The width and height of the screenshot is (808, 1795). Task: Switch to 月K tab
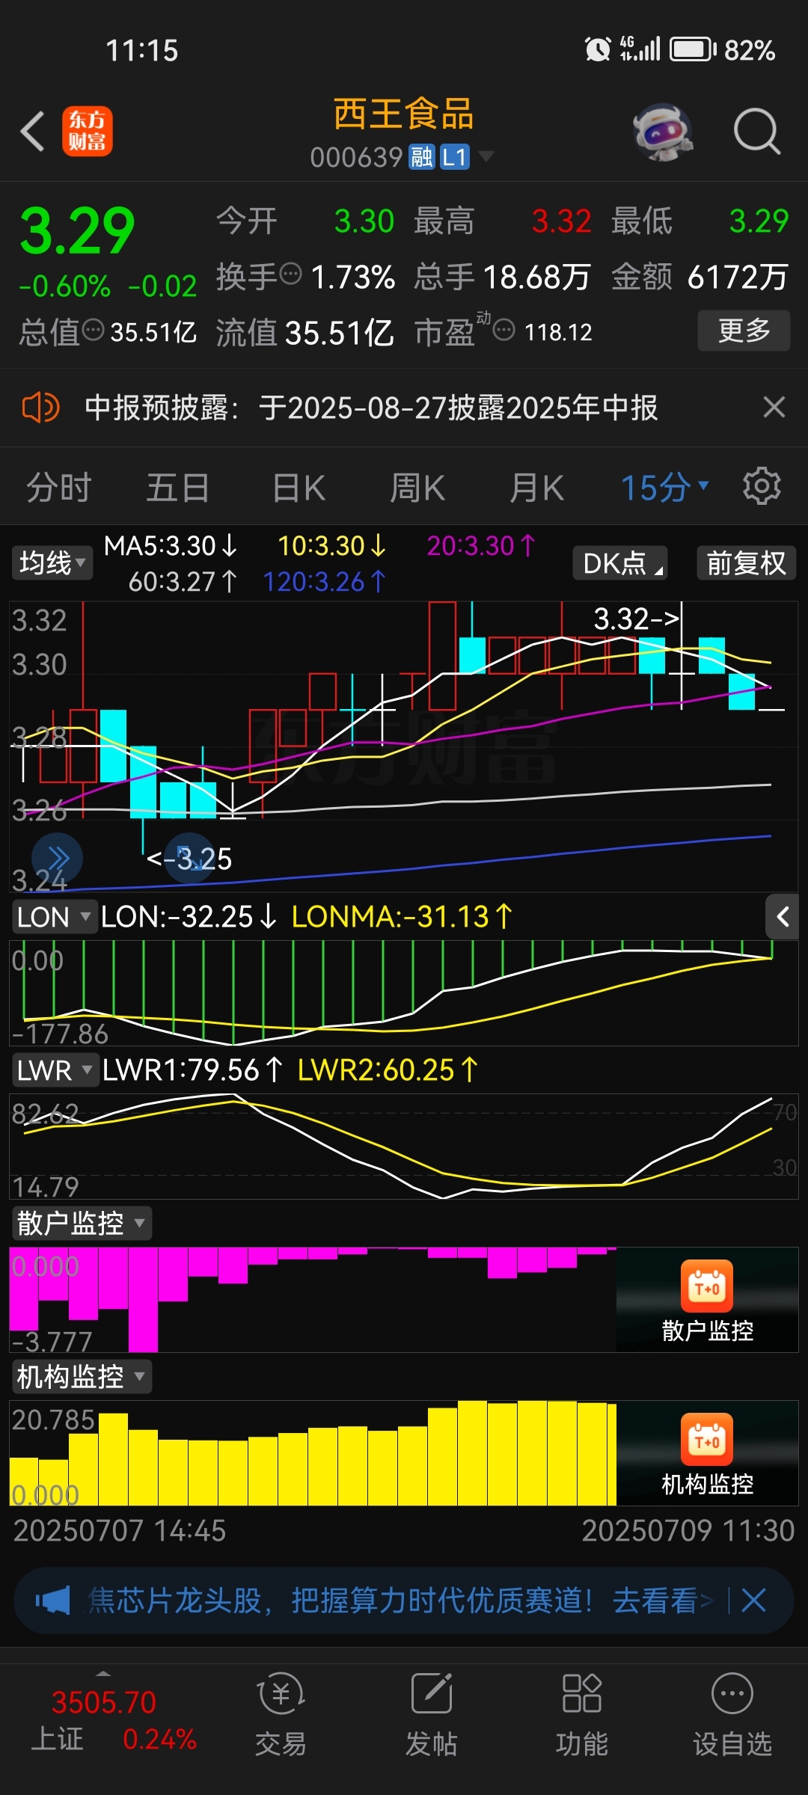pyautogui.click(x=536, y=488)
